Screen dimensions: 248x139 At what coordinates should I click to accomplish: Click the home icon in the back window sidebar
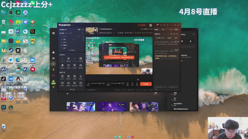point(53,52)
